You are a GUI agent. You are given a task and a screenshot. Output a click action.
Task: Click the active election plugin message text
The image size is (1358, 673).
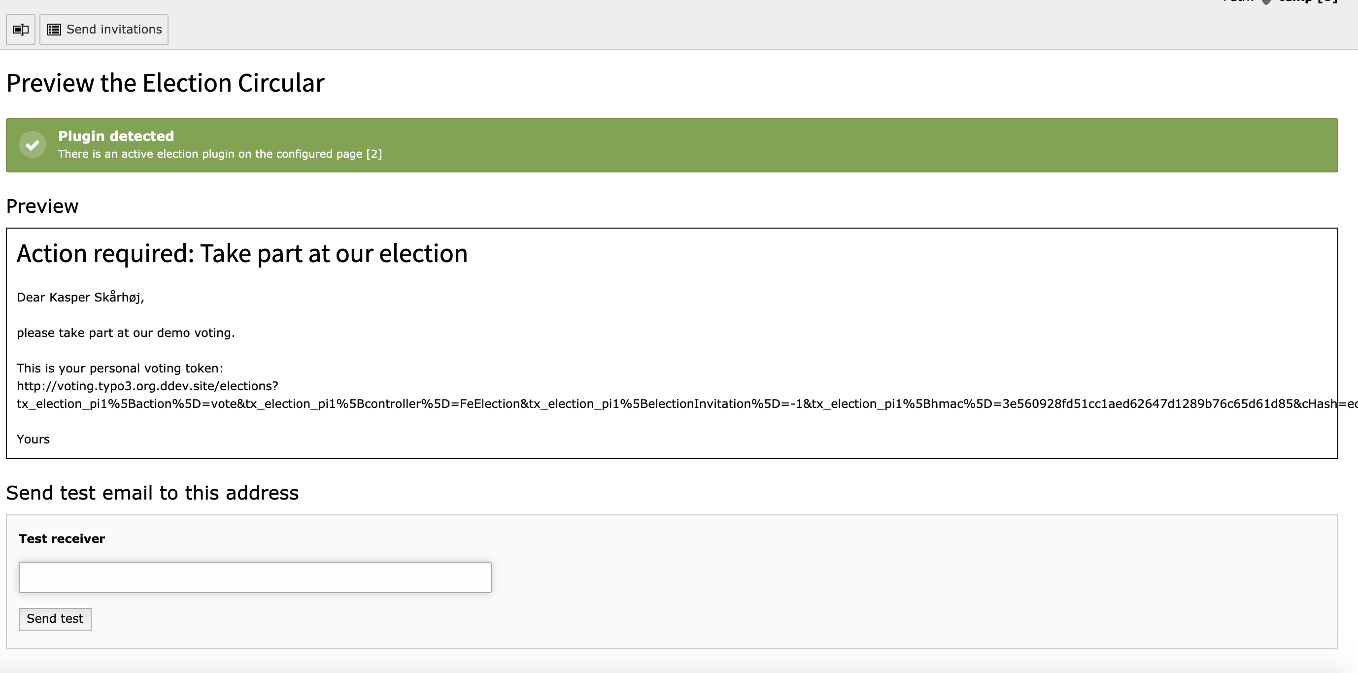coord(220,154)
